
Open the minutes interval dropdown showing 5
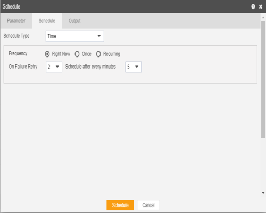(134, 67)
